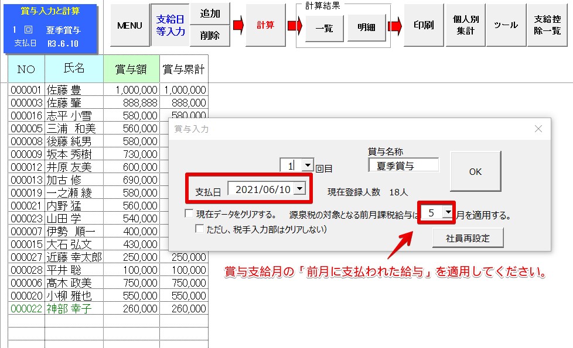573x348 pixels.
Task: Open the 支払日 date picker dropdown
Action: point(299,188)
